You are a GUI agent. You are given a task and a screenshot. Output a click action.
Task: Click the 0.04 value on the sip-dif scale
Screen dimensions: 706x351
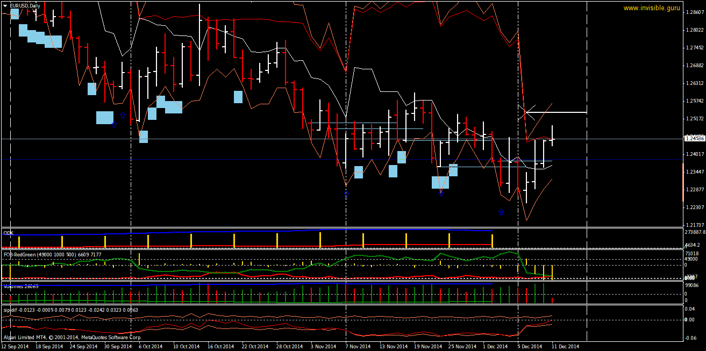pyautogui.click(x=690, y=309)
